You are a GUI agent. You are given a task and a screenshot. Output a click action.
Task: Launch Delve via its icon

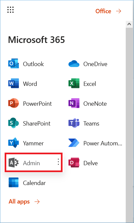[x=74, y=163]
